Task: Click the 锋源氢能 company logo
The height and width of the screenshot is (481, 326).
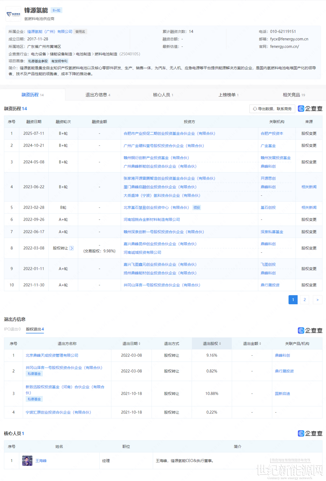Action: click(14, 14)
